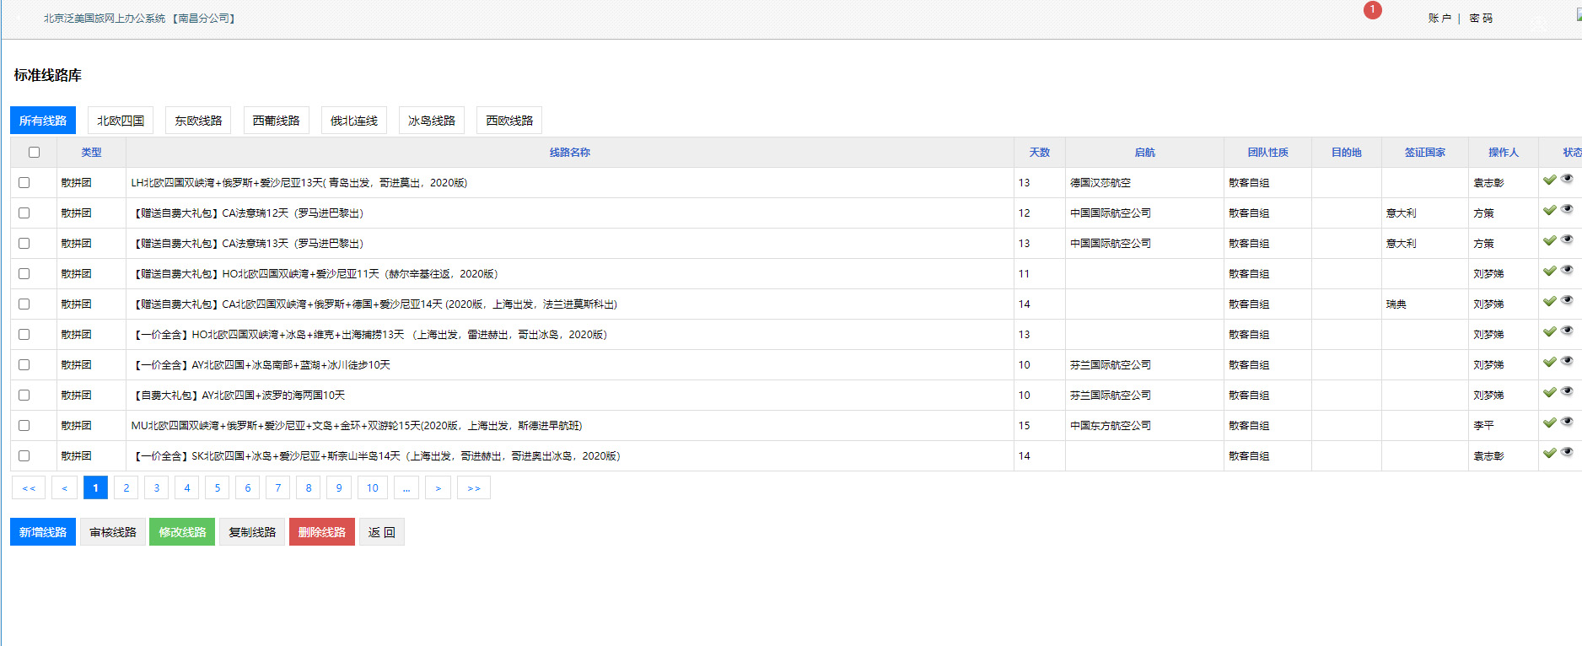Click the eye icon for CA法意瑞12天
The width and height of the screenshot is (1582, 646).
pos(1567,209)
